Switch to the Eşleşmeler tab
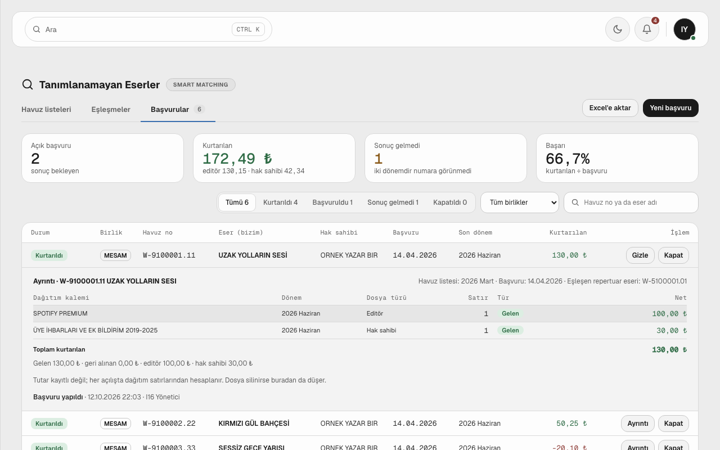 [x=111, y=109]
